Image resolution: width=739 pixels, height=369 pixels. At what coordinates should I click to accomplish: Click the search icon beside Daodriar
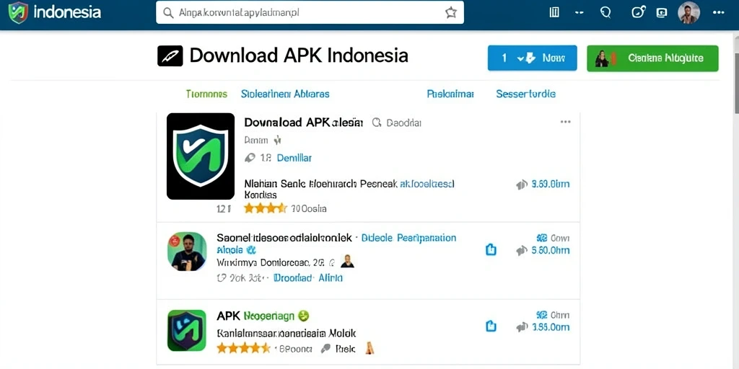[376, 123]
